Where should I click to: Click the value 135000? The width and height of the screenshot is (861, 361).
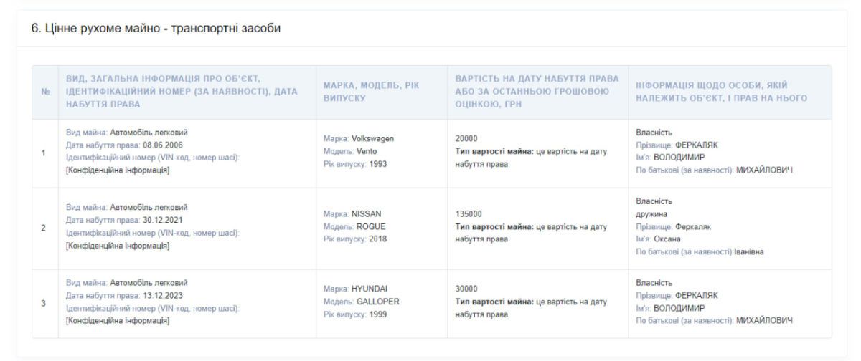(469, 213)
